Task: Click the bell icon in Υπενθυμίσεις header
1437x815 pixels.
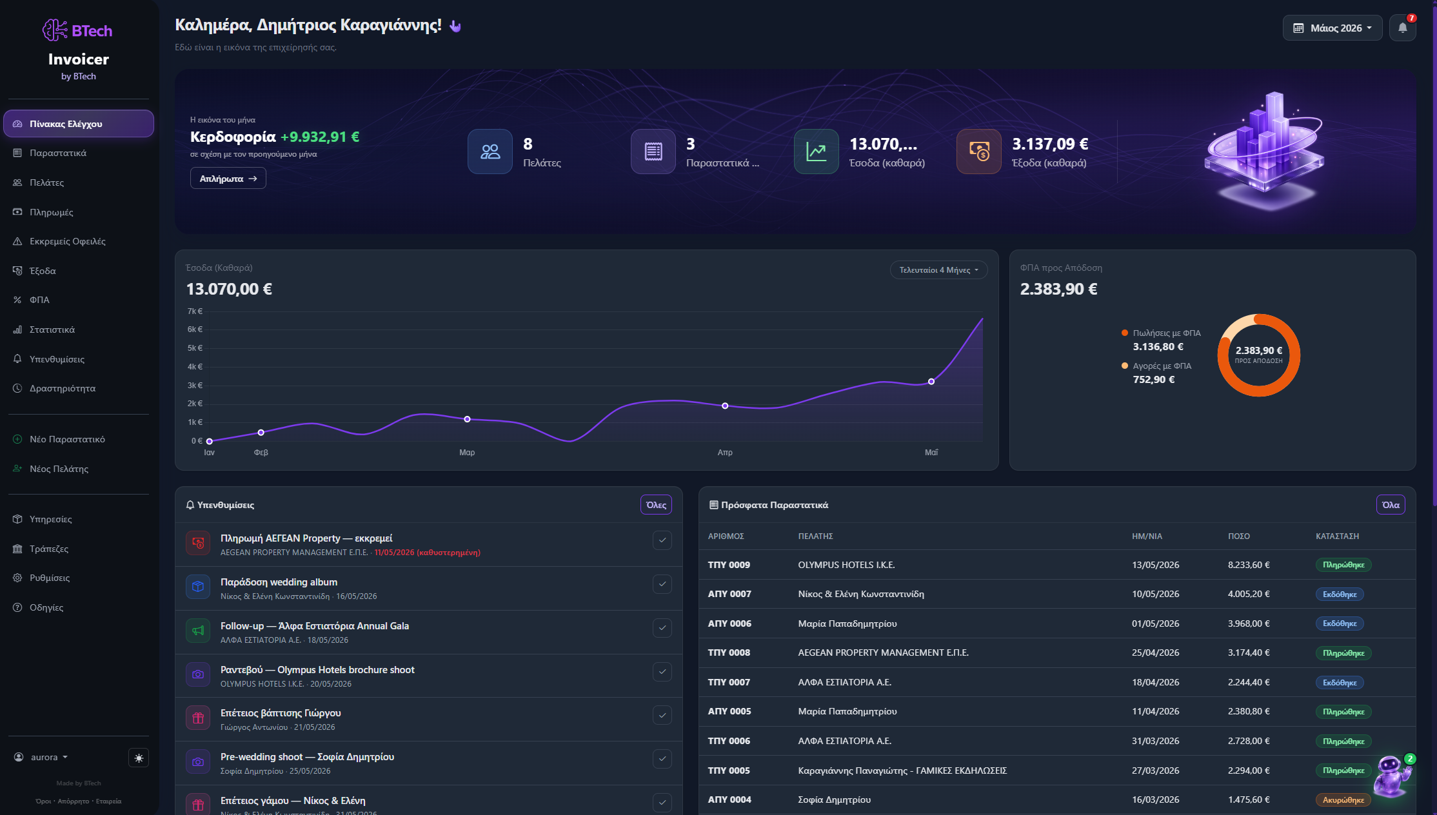Action: 190,505
